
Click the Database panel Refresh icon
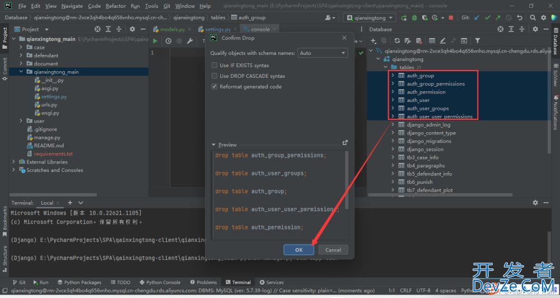(397, 41)
